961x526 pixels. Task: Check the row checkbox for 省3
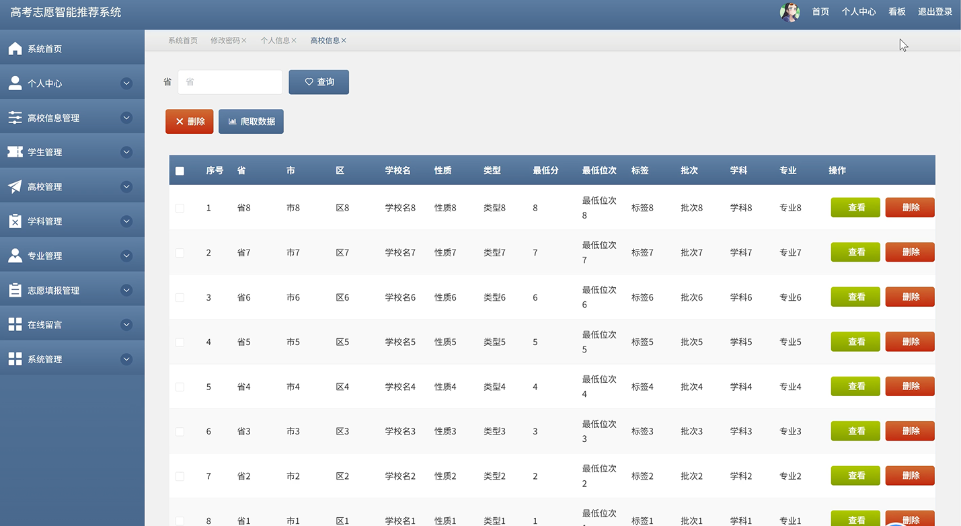pyautogui.click(x=180, y=431)
